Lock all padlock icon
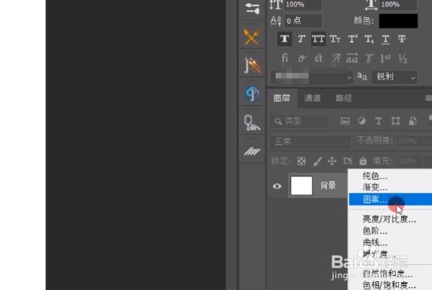The width and height of the screenshot is (432, 290). pyautogui.click(x=363, y=161)
